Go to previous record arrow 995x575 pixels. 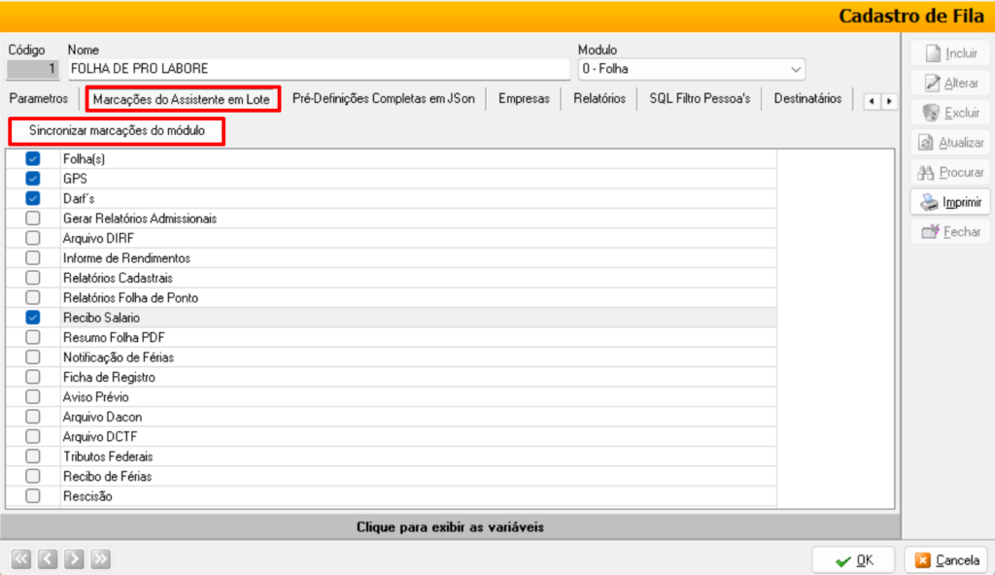47,558
